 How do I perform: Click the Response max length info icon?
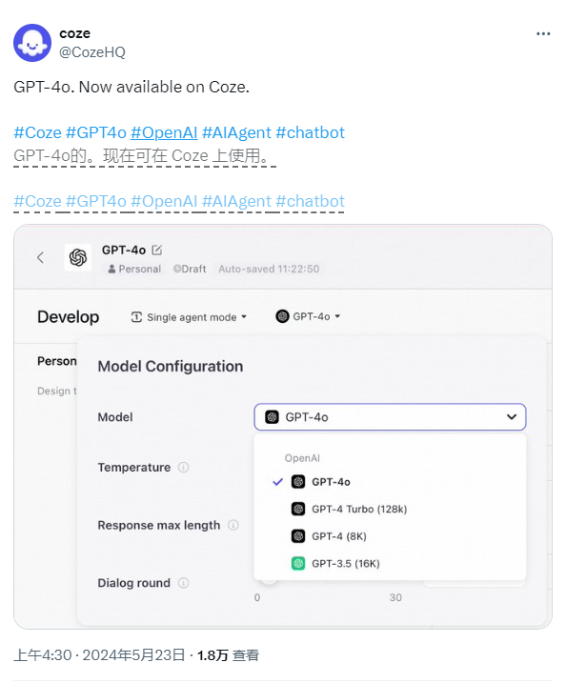tap(233, 525)
